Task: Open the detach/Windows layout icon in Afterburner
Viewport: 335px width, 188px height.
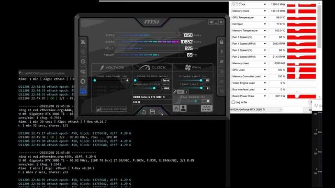Action: tap(211, 22)
